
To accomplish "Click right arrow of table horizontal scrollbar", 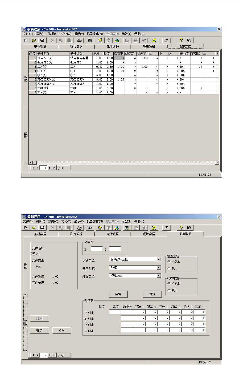I will (217, 163).
